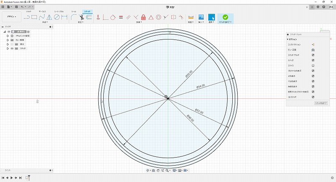Expand the スケッチ folder in browser tree
336x182 pixels.
tap(8, 48)
